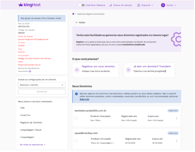Viewport: 195px width, 152px height.
Task: Open the Status do serviço bars icon
Action: click(x=110, y=5)
